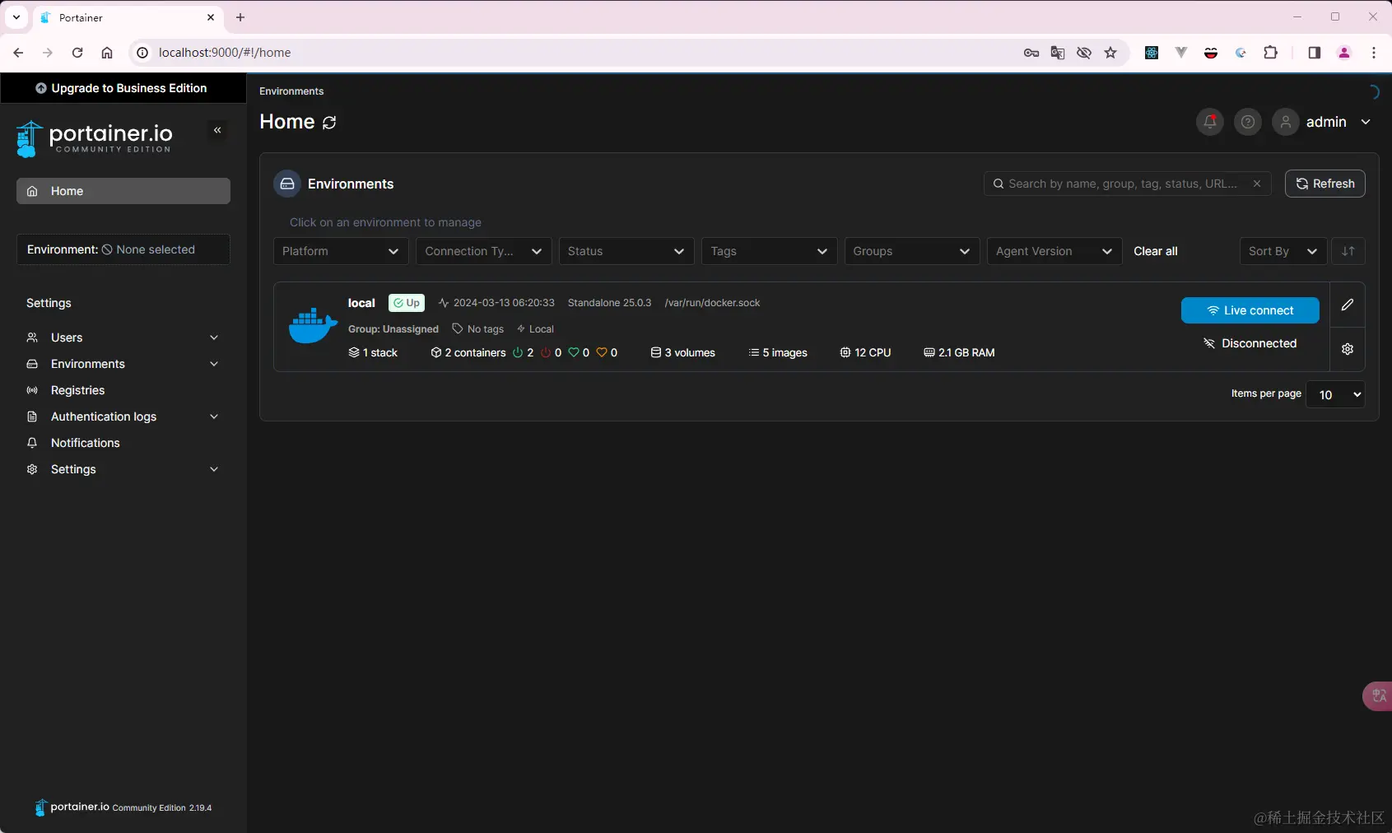
Task: Reload the page with browser reload icon
Action: click(x=77, y=53)
